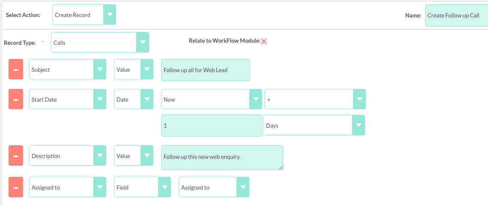Click the day amount field containing 1
This screenshot has height=205, width=488.
(211, 126)
